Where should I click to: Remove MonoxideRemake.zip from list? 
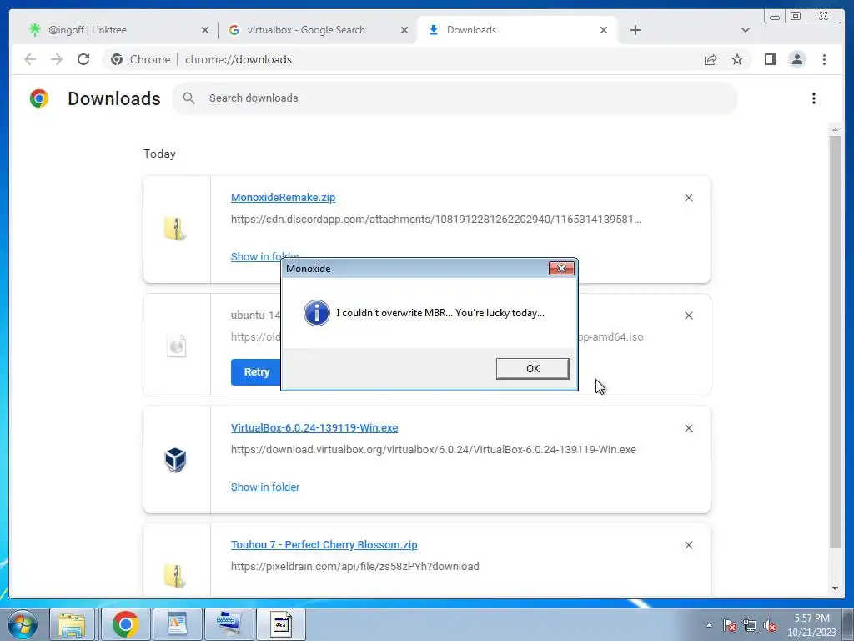[688, 198]
